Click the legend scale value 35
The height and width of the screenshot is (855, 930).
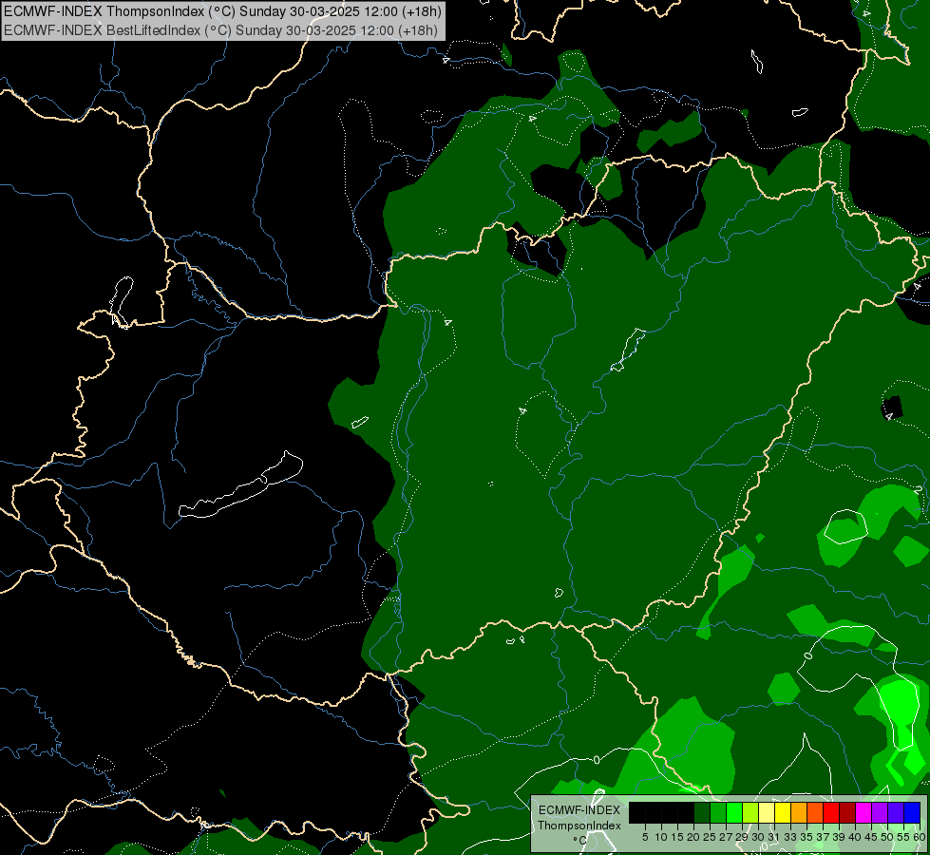pos(807,837)
